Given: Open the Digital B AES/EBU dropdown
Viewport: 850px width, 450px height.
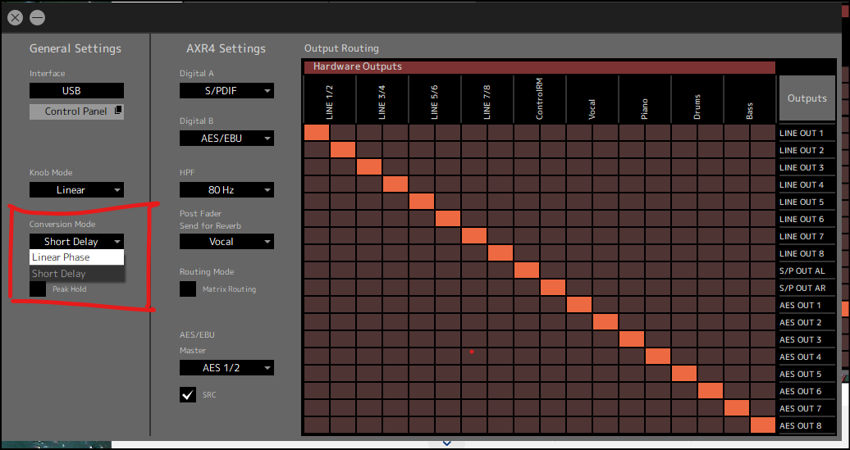Looking at the screenshot, I should click(x=226, y=139).
